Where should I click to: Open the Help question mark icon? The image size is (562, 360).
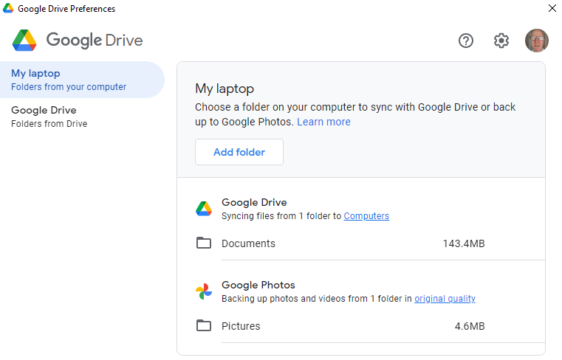click(x=465, y=41)
